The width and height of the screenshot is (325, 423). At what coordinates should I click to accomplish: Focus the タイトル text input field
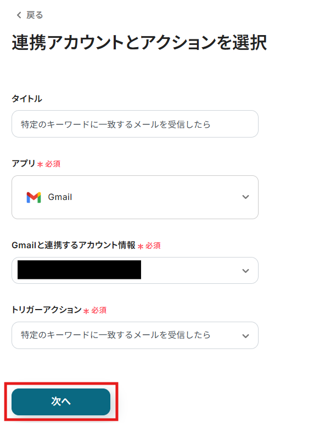135,124
